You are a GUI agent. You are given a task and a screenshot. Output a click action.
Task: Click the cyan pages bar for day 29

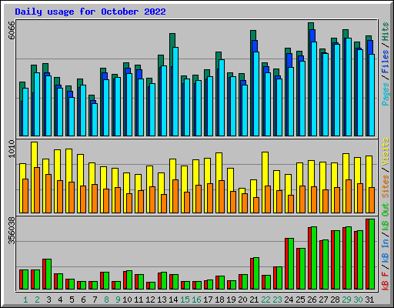[x=349, y=87]
